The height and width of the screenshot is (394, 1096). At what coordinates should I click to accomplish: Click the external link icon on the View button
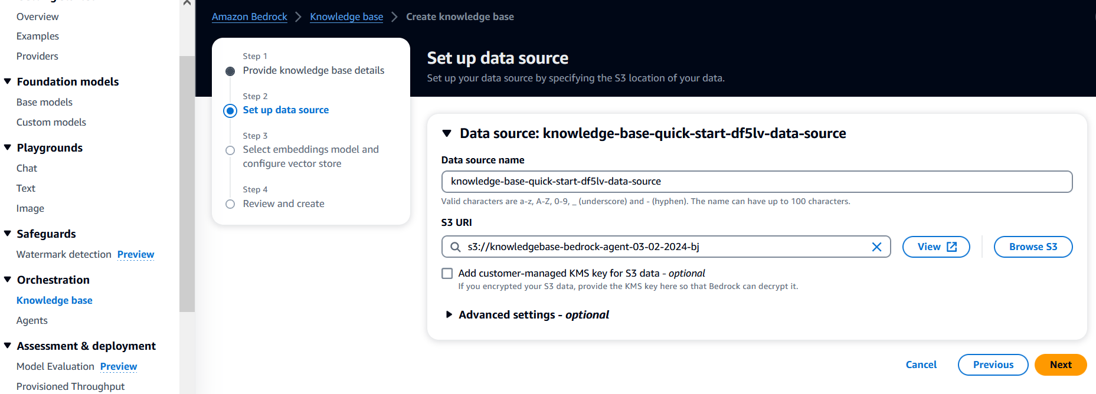pos(952,247)
